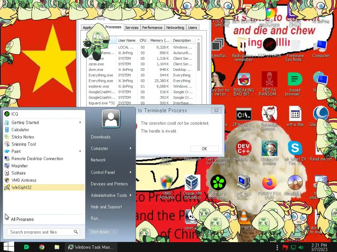This screenshot has height=252, width=337.
Task: Click the user account picture
Action: click(x=111, y=118)
